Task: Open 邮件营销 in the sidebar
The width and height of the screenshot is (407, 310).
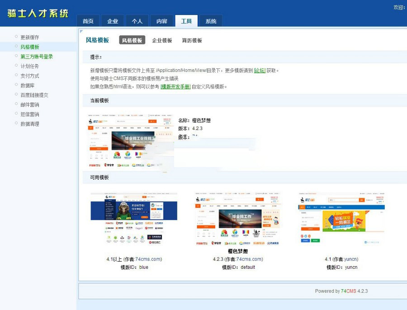Action: 30,105
